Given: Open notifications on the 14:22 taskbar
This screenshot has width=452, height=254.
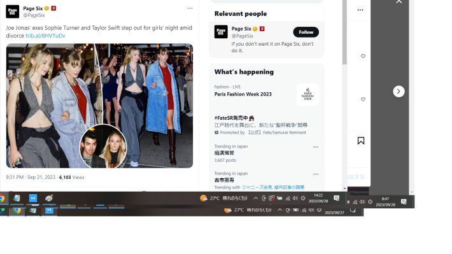Looking at the screenshot, I should 336,198.
